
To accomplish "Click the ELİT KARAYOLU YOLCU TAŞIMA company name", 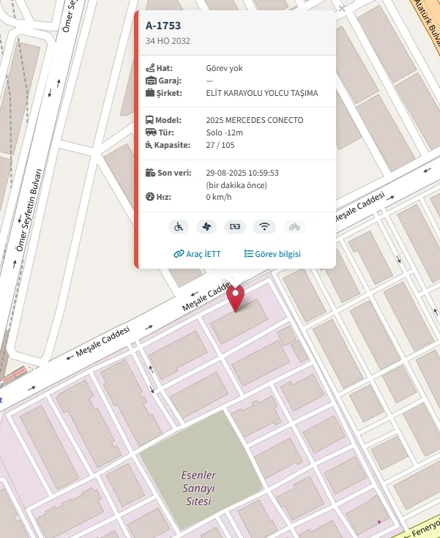I will [x=262, y=93].
